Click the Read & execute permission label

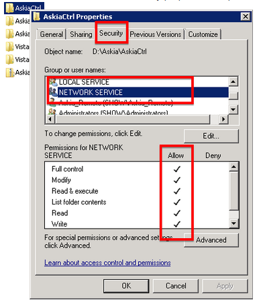[75, 191]
